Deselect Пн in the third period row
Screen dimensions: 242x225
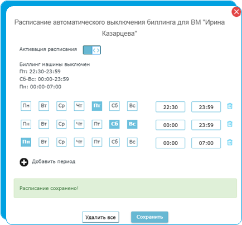tap(26, 142)
